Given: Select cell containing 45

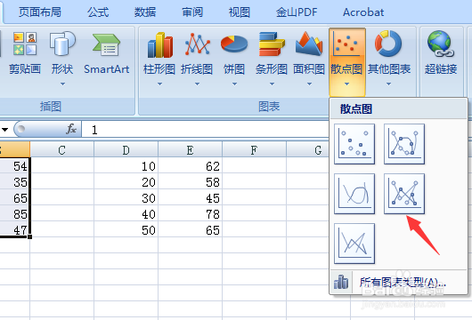Looking at the screenshot, I should tap(191, 197).
